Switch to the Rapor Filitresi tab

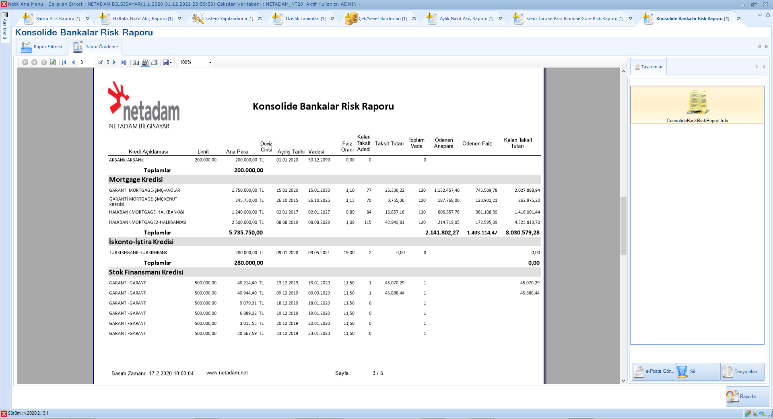click(x=42, y=47)
